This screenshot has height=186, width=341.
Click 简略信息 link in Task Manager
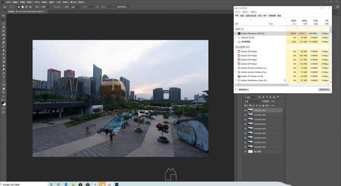point(244,89)
